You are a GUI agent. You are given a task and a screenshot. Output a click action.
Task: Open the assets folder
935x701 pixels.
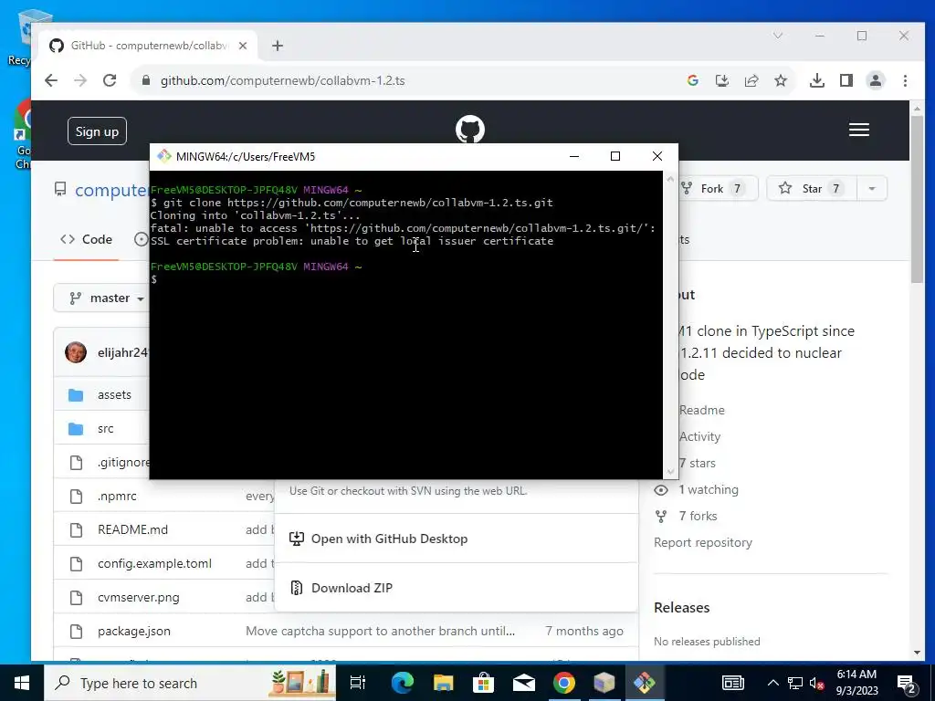[x=114, y=394]
